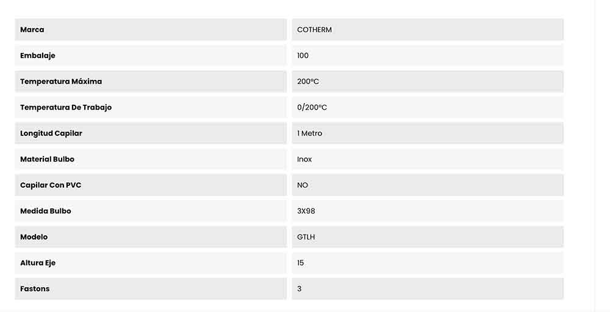Image resolution: width=610 pixels, height=312 pixels.
Task: Click the Medida Bulbo label
Action: click(46, 211)
